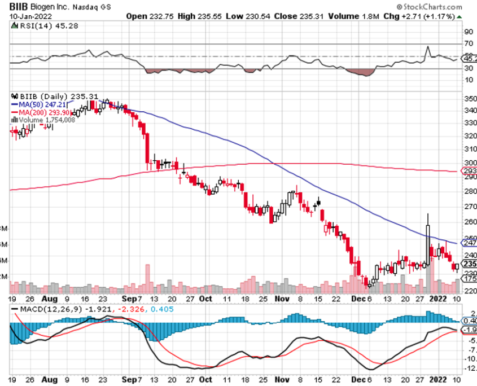Click the RSI indicator icon beside RSI(14)
477x386 pixels.
point(14,25)
